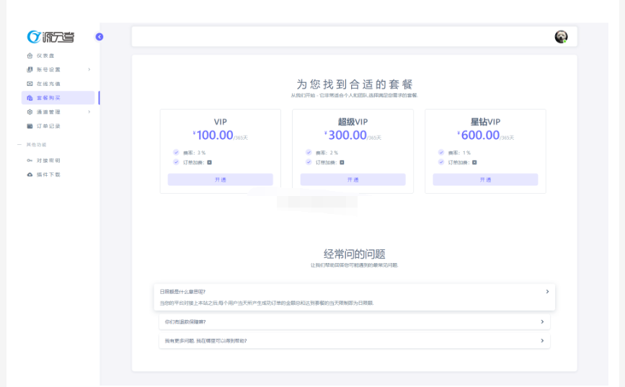The image size is (625, 387).
Task: Click the cloud download icon beside 插件下载
Action: [x=30, y=174]
